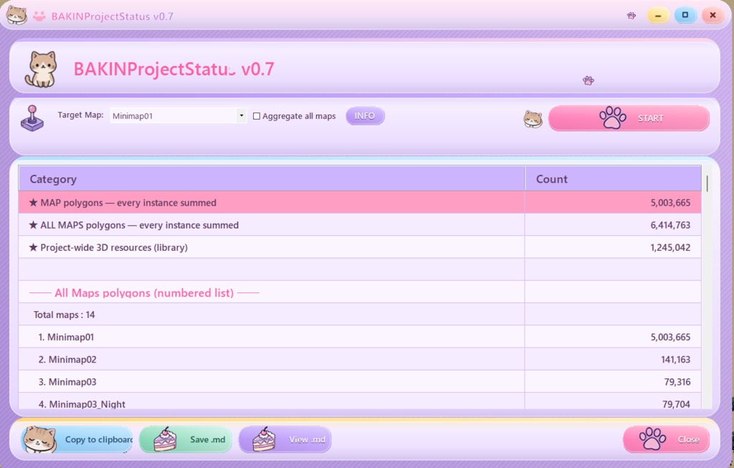Viewport: 734px width, 468px height.
Task: Click the BAKINProjectStatus v0.7 header title
Action: tap(173, 70)
